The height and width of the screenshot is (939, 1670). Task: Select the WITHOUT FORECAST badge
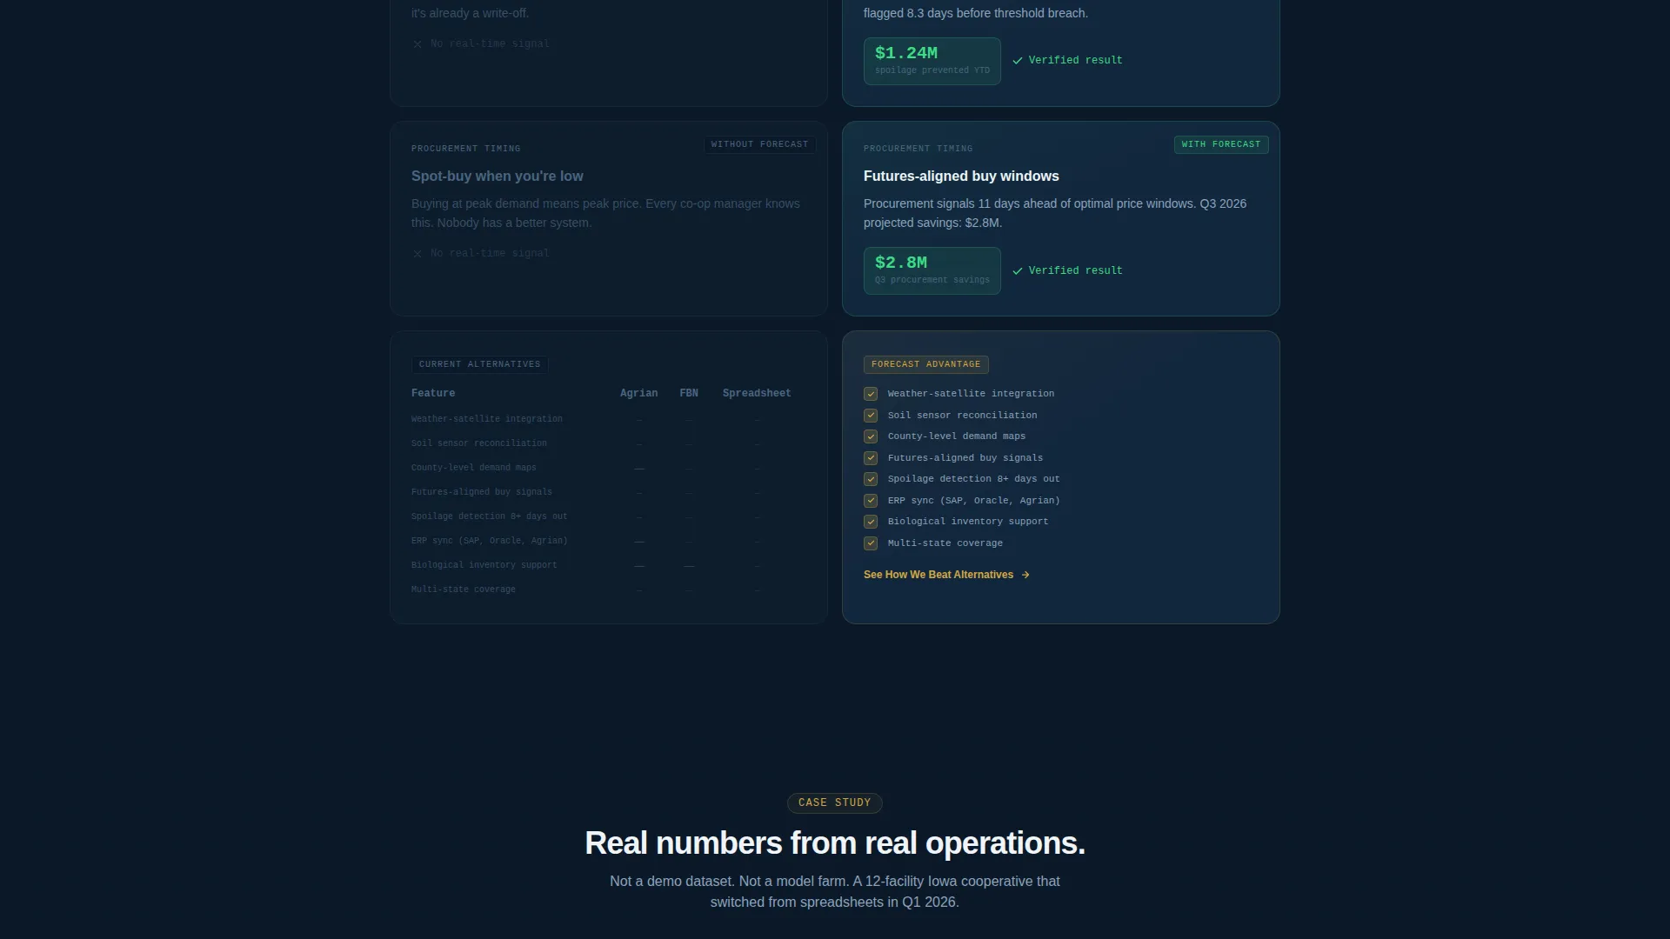coord(759,144)
